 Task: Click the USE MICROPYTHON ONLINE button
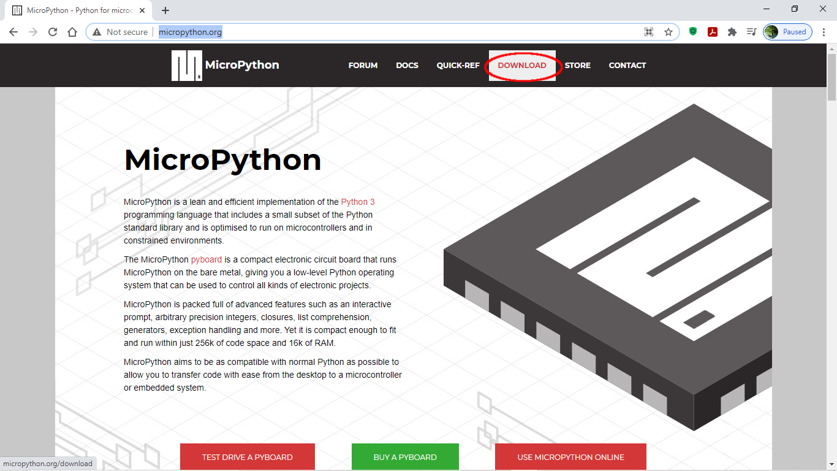570,457
